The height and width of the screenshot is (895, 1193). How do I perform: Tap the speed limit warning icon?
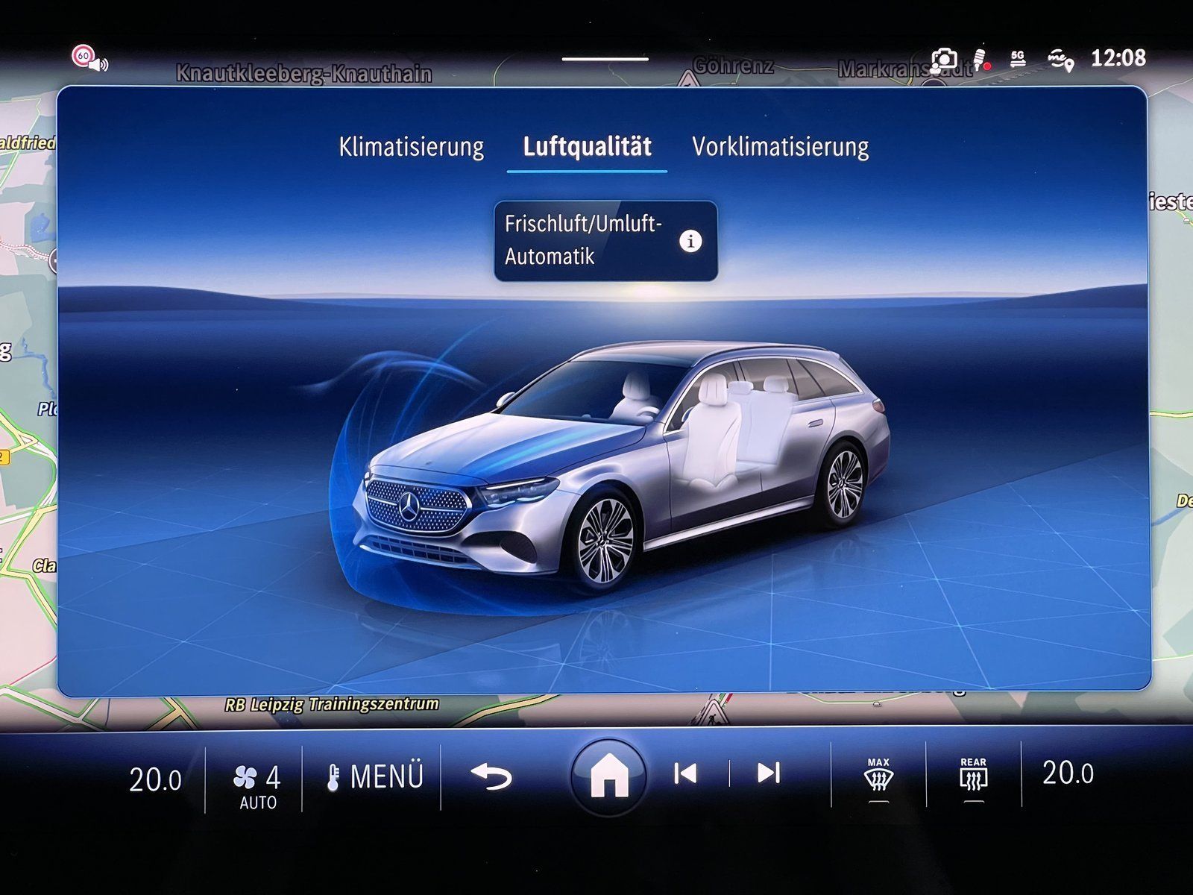pyautogui.click(x=89, y=58)
